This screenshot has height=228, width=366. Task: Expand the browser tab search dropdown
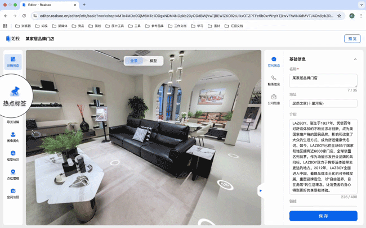click(8, 5)
